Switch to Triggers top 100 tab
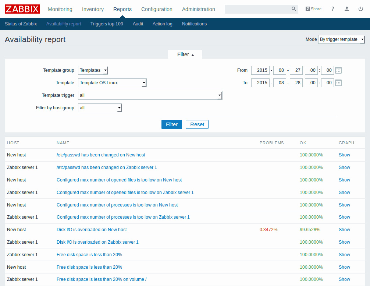370x286 pixels. pyautogui.click(x=107, y=24)
